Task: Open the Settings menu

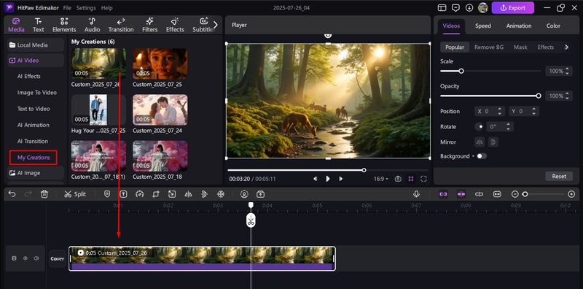Action: 86,8
